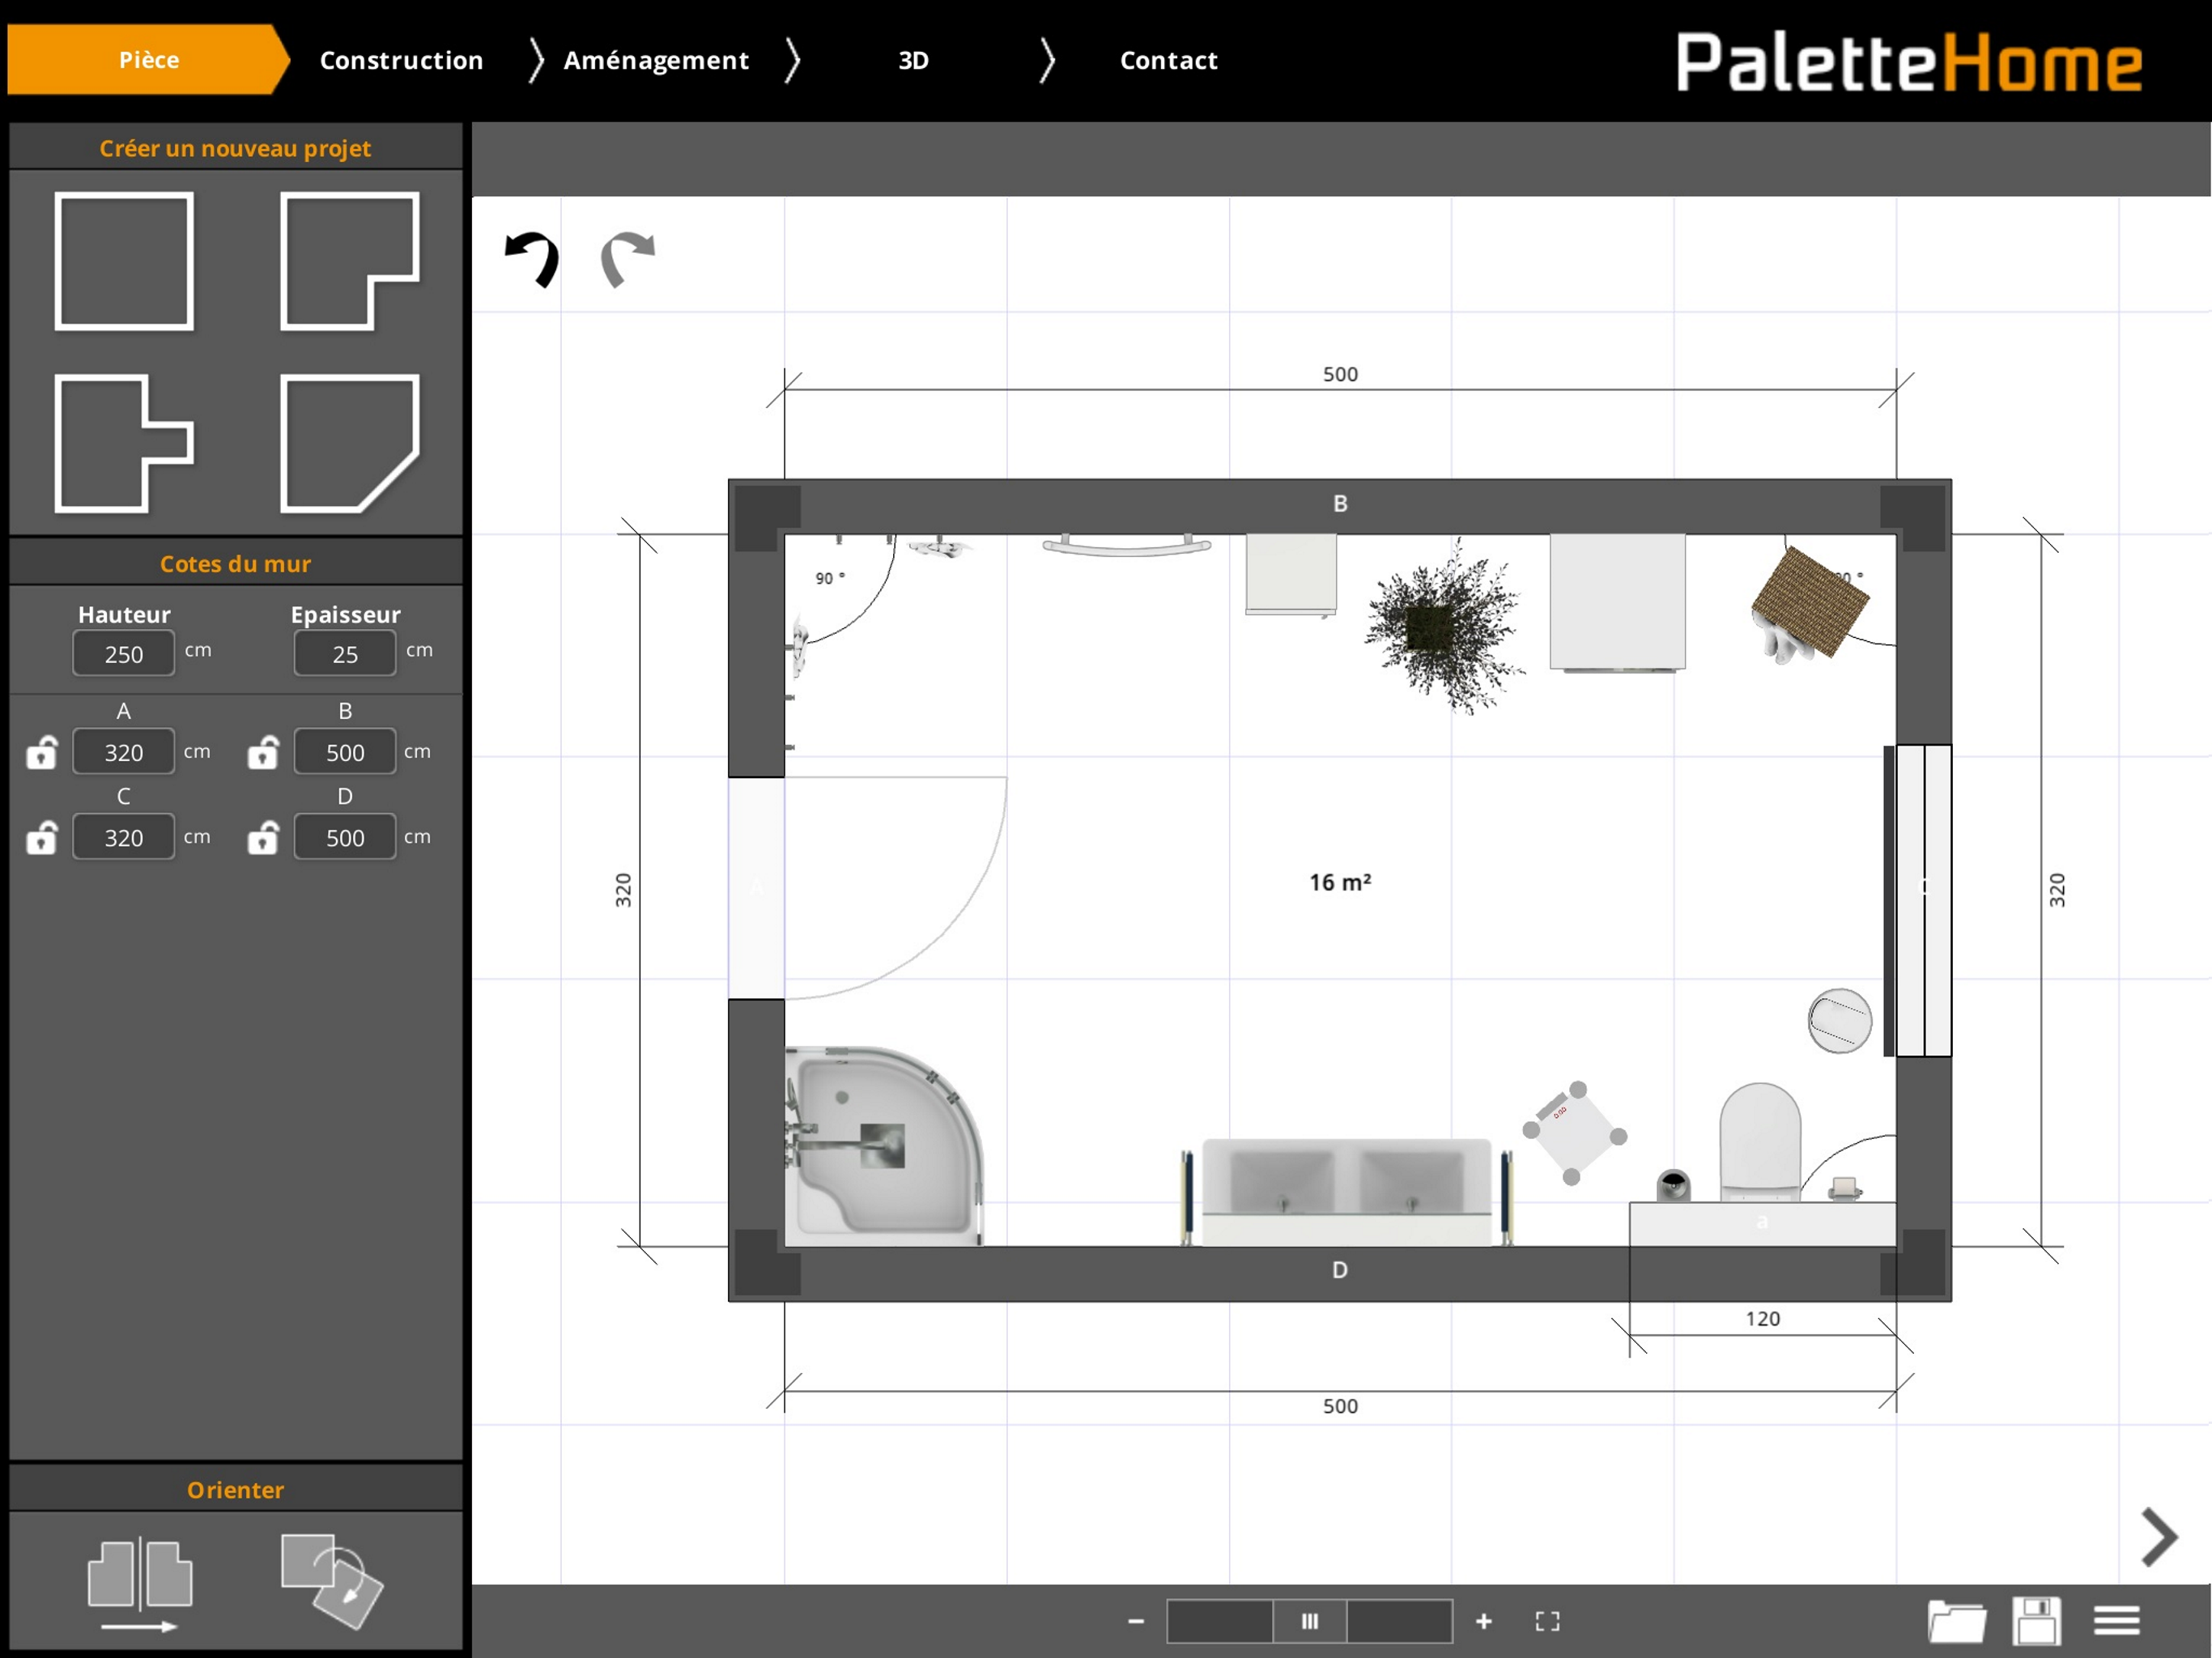Select the plant in the plan
The image size is (2212, 1658).
(1443, 627)
